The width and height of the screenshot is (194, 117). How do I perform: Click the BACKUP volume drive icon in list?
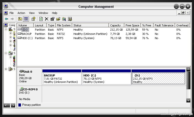[19, 34]
